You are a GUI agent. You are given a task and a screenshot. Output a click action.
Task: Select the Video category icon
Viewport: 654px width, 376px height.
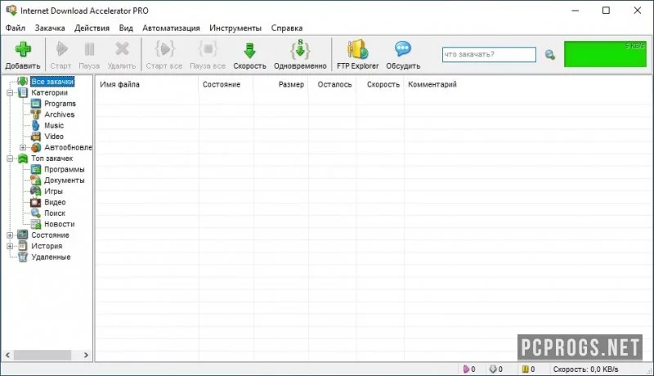click(x=36, y=137)
